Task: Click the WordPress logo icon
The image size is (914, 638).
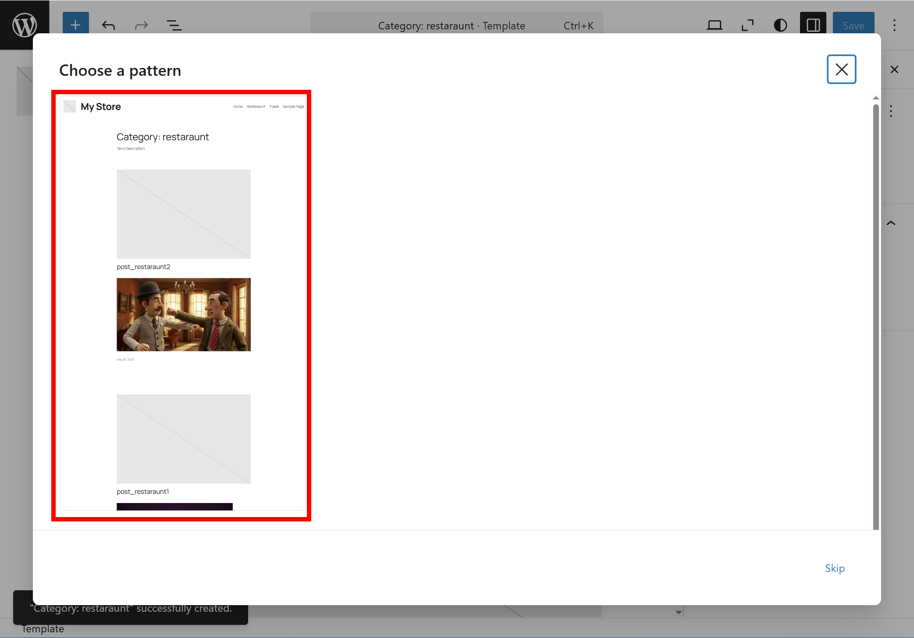Action: pyautogui.click(x=25, y=25)
